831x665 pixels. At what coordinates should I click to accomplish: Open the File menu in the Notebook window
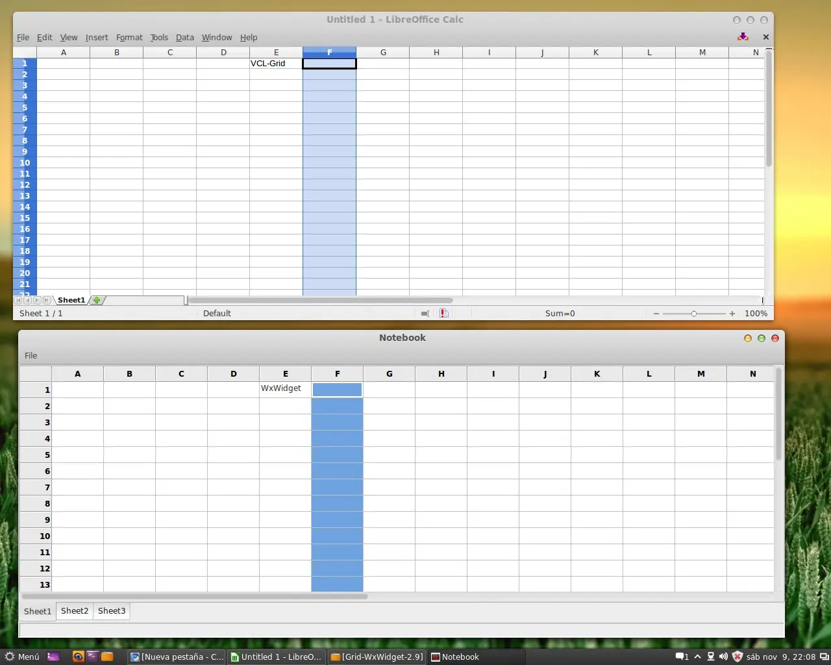31,355
